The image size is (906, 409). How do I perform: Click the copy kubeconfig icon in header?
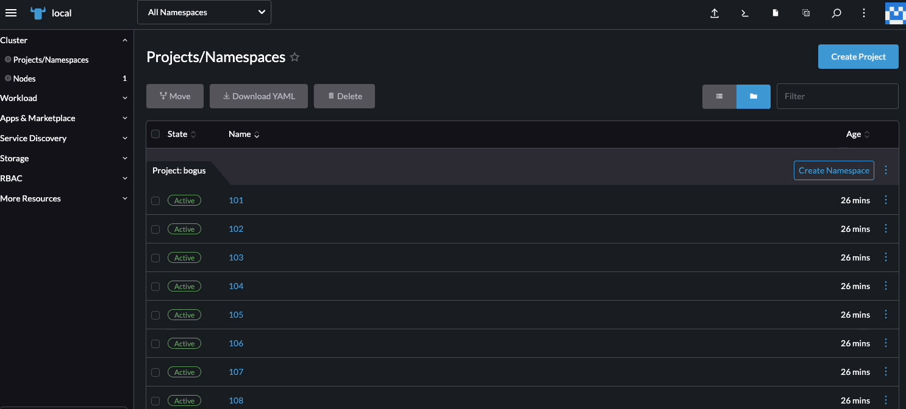(805, 13)
